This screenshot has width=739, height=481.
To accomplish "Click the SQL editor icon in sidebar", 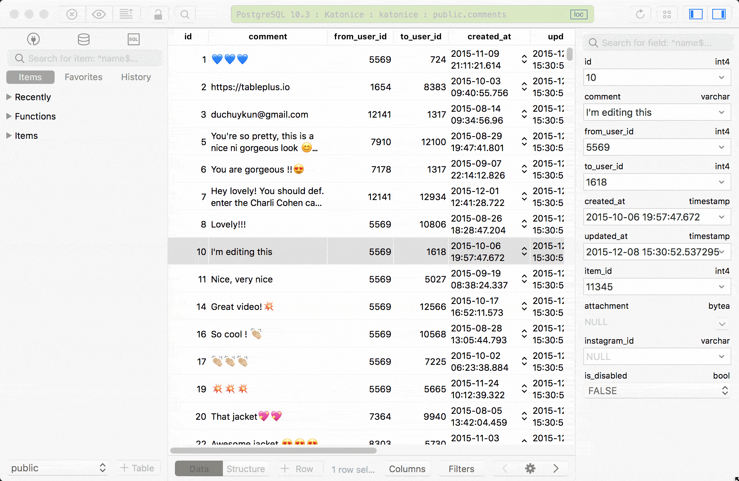I will [x=133, y=39].
